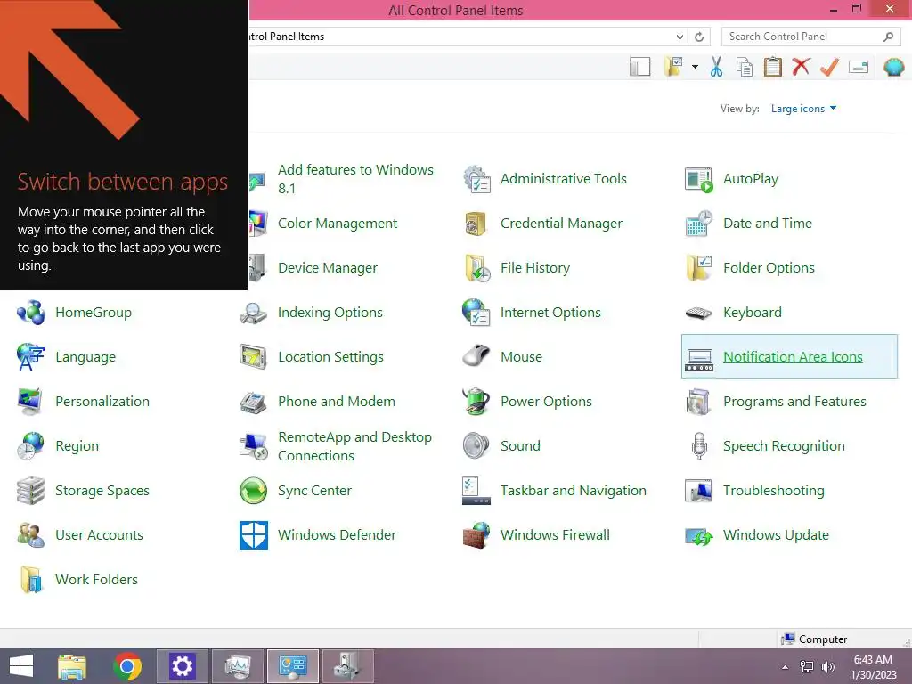Open RemoteApp and Desktop Connections link
The height and width of the screenshot is (684, 912).
pos(354,446)
